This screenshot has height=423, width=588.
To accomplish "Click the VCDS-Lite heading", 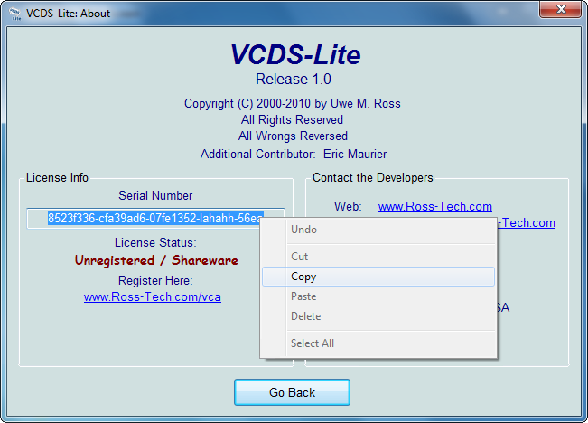I will coord(295,55).
